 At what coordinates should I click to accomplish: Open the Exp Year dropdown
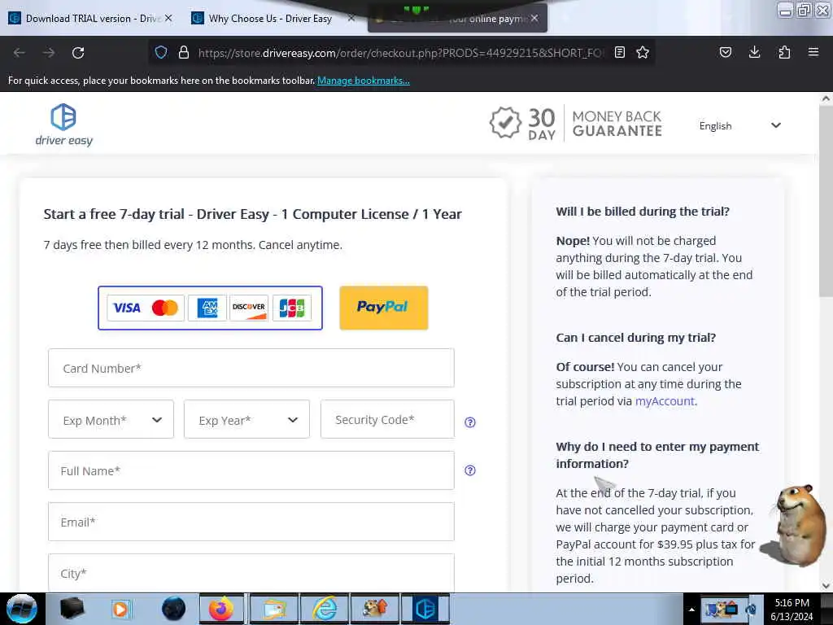click(246, 419)
